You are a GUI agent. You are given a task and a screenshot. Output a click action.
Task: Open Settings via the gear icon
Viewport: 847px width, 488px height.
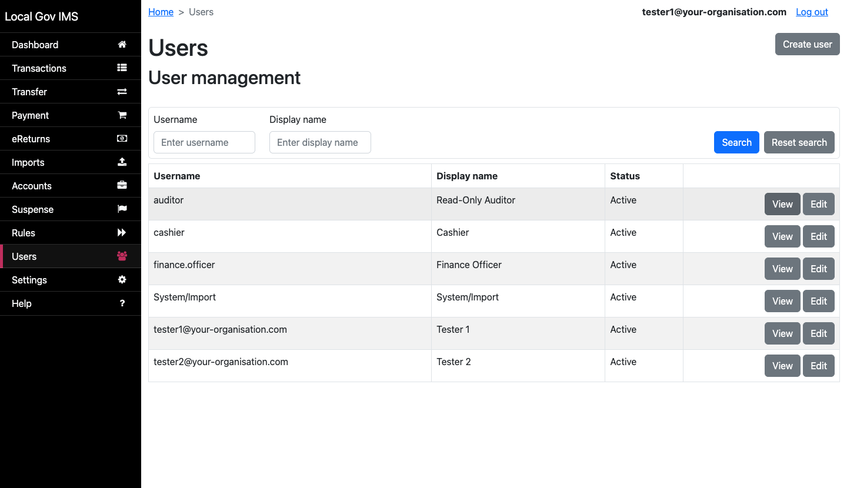coord(122,279)
